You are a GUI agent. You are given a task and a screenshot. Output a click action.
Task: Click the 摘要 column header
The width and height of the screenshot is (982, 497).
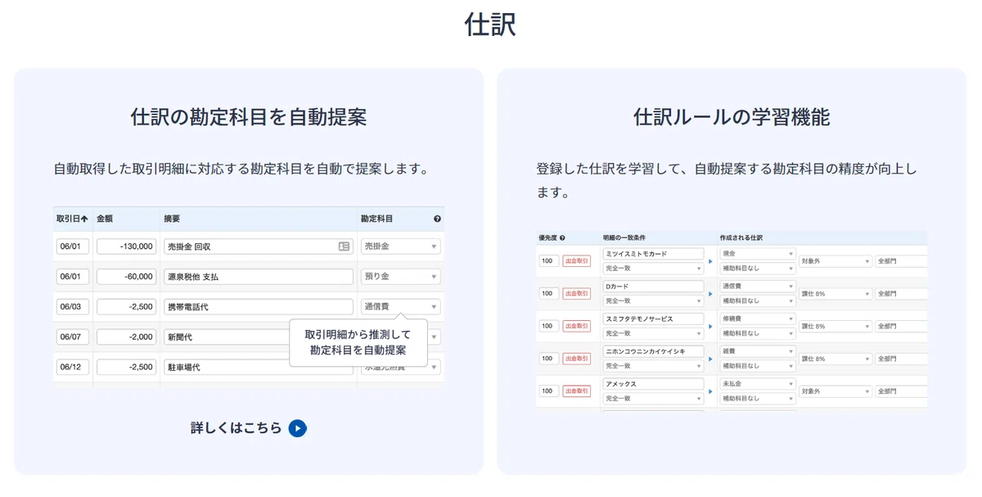172,219
